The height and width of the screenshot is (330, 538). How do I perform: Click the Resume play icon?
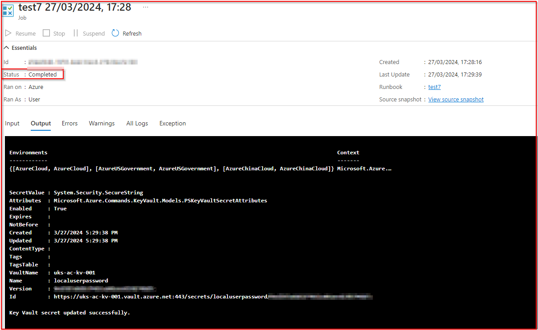(8, 32)
